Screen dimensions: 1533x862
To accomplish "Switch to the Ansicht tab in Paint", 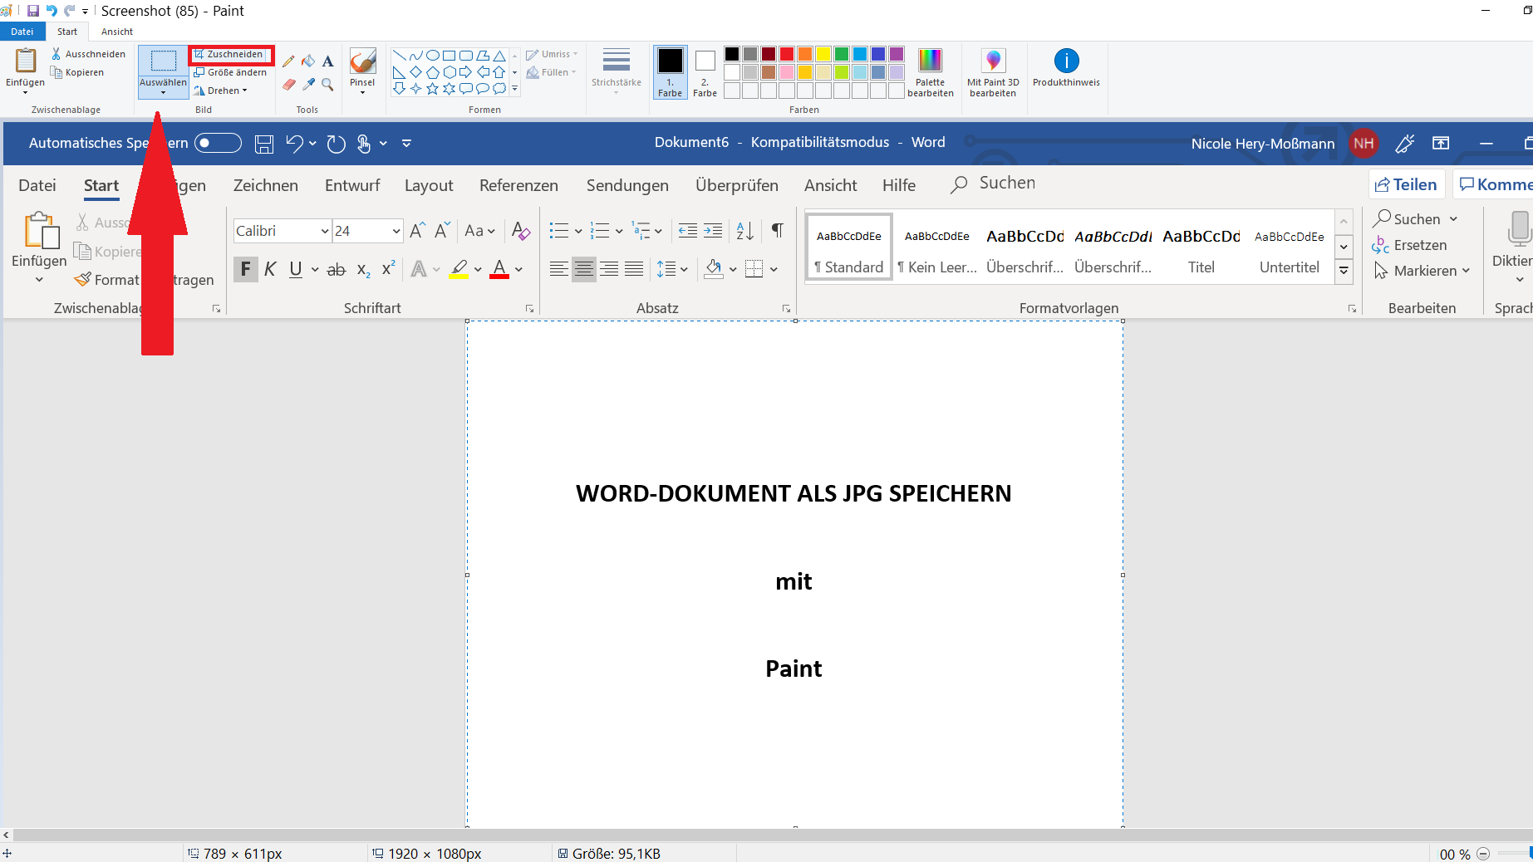I will pos(117,32).
